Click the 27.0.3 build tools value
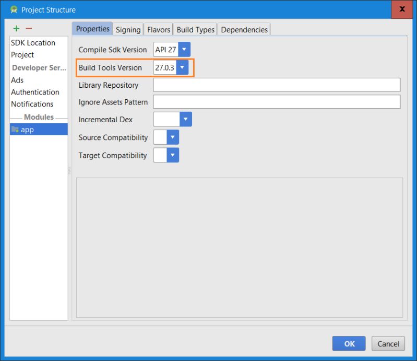 [164, 67]
